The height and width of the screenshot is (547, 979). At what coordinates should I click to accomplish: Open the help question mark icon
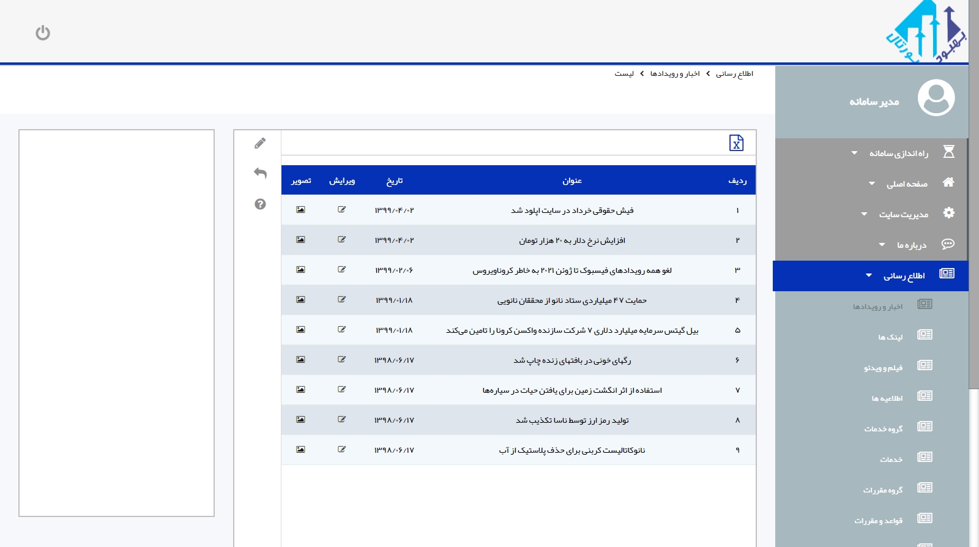tap(260, 204)
